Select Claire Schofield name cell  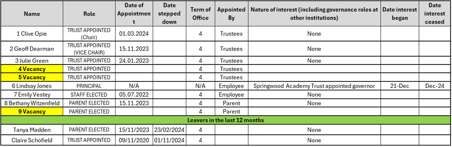coord(32,140)
